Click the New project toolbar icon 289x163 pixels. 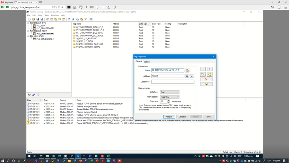pos(29,19)
